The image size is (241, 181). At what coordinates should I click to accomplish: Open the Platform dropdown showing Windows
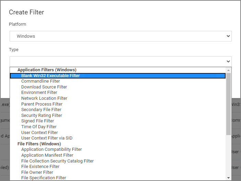pyautogui.click(x=121, y=36)
